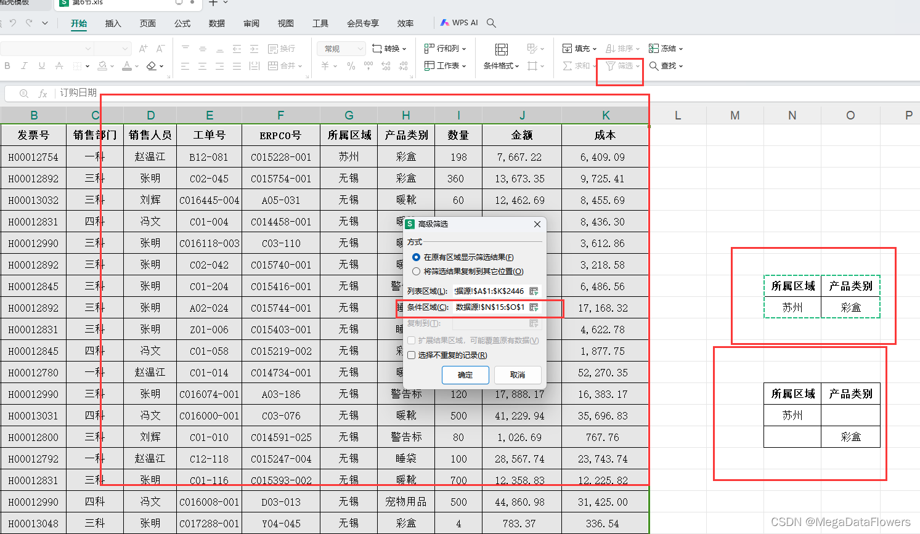Click the percent style icon

tap(351, 66)
